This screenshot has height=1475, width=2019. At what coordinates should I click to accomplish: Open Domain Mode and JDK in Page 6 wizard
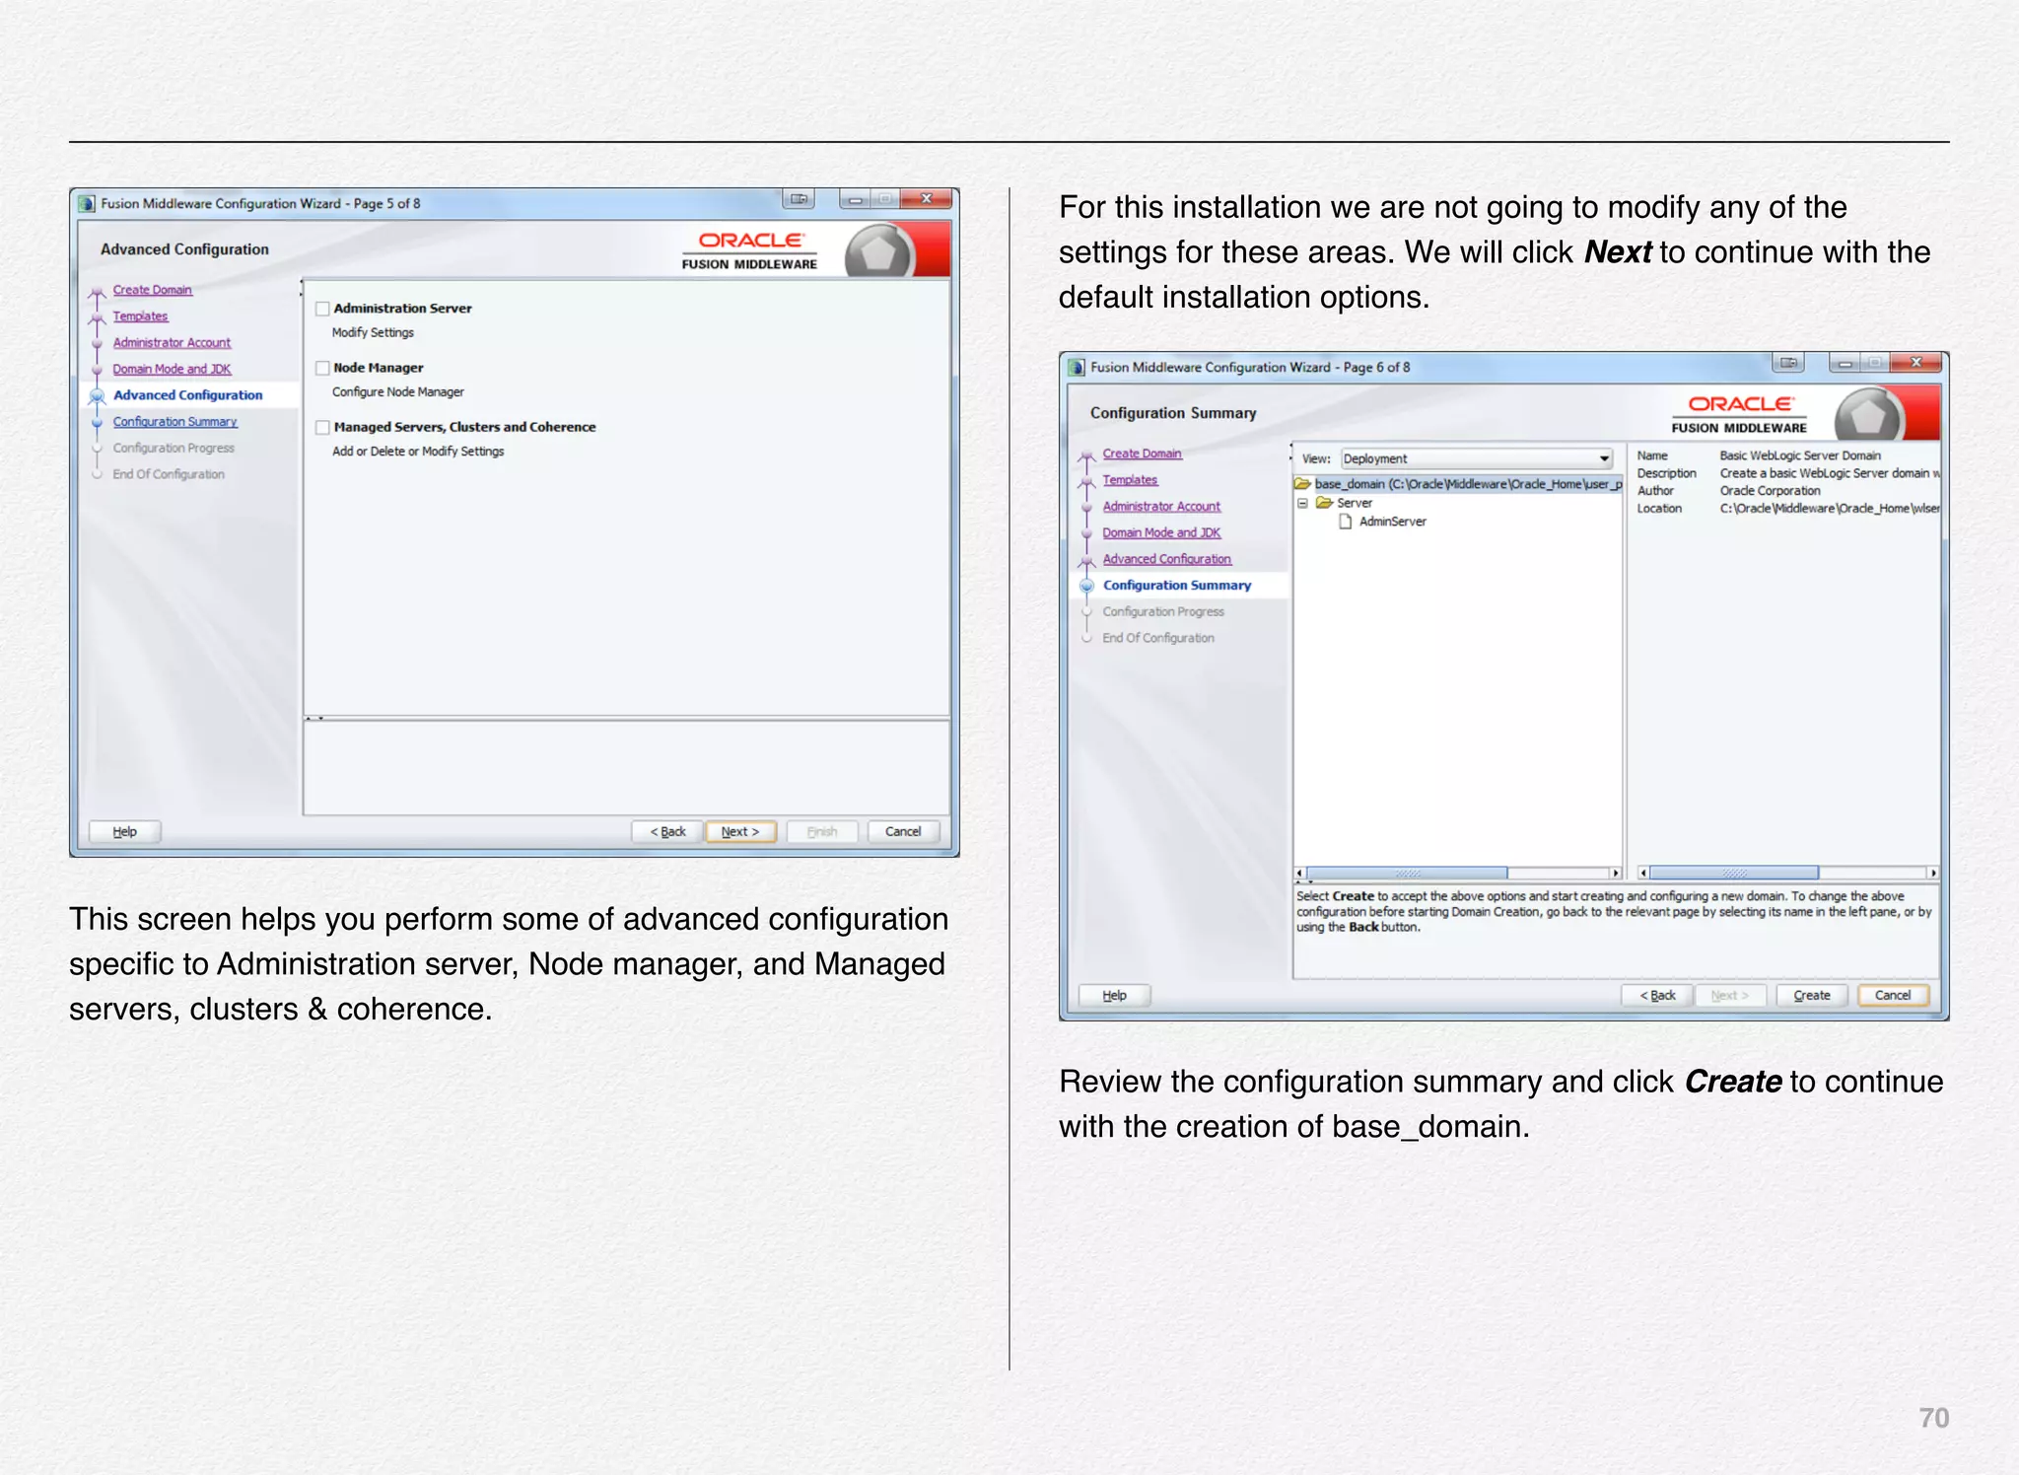[x=1161, y=532]
